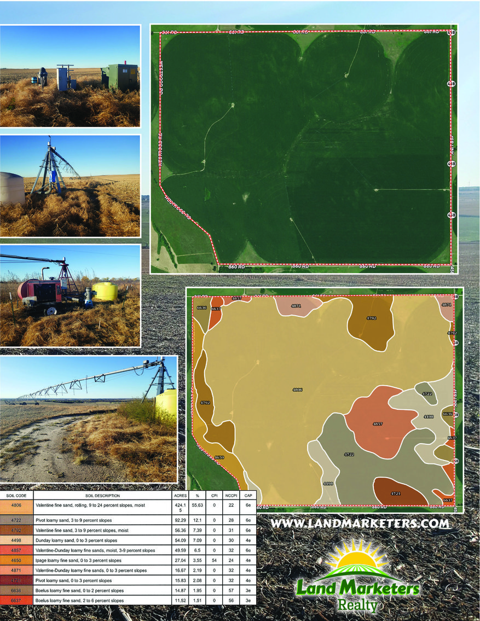This screenshot has height=621, width=480.
Task: Select the ACRES column header
Action: 181,494
